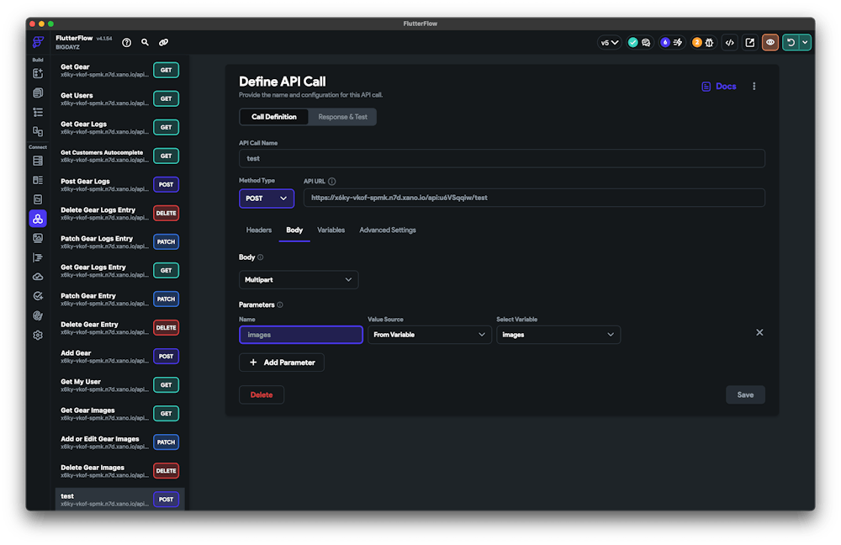Open the Custom Functions aligned-lines icon
Viewport: 841px width, 545px height.
pos(38,257)
